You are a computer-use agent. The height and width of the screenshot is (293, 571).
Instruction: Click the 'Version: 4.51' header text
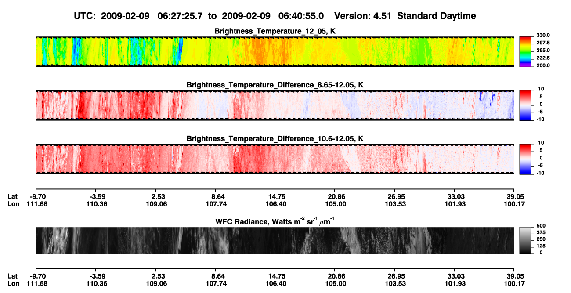click(362, 16)
